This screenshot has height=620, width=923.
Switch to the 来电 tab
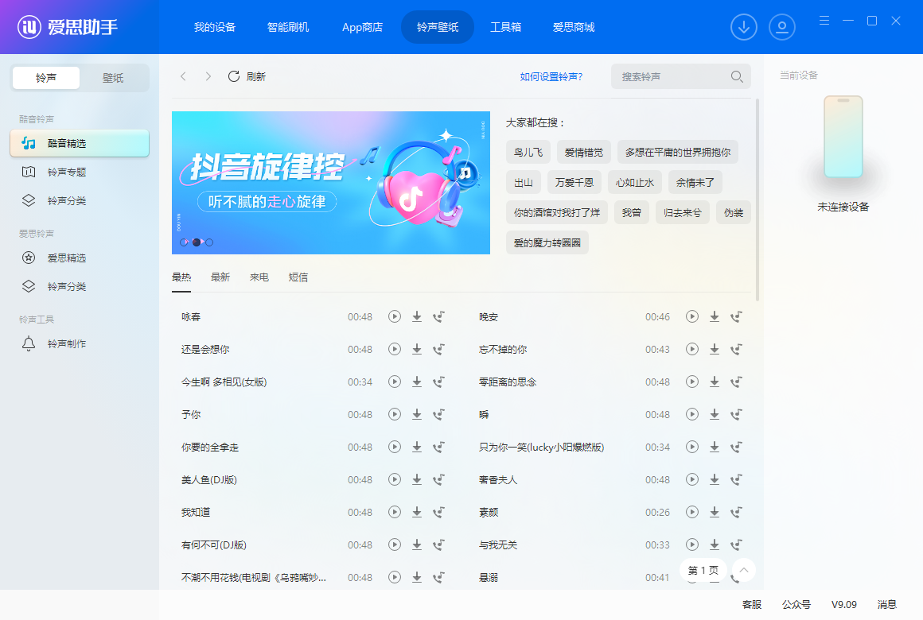coord(259,277)
